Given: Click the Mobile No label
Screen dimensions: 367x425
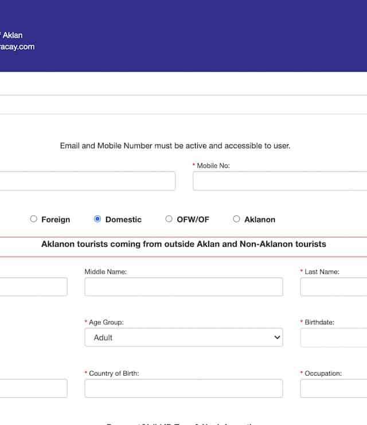Looking at the screenshot, I should [x=213, y=166].
